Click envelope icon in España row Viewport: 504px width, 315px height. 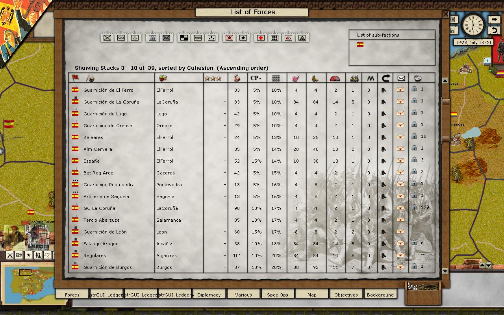pos(400,161)
